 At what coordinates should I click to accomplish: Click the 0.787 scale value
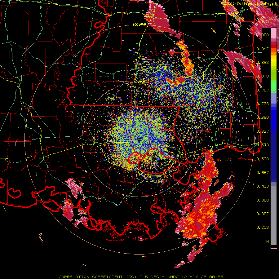(x=263, y=90)
